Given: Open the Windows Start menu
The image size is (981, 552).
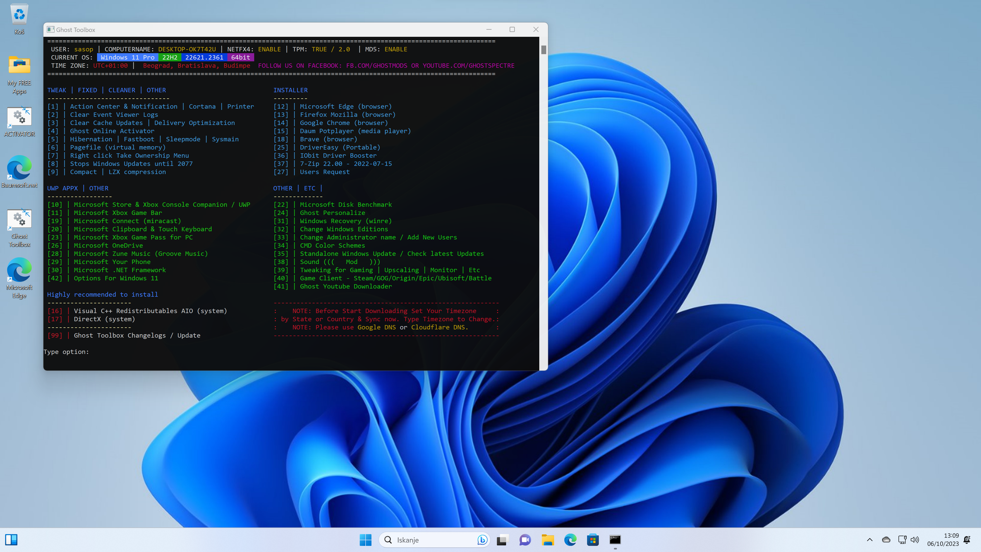Looking at the screenshot, I should point(365,539).
